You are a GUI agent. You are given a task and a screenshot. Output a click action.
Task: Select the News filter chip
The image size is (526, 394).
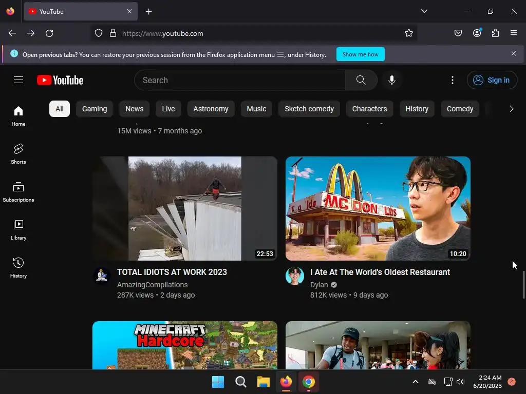pyautogui.click(x=135, y=109)
